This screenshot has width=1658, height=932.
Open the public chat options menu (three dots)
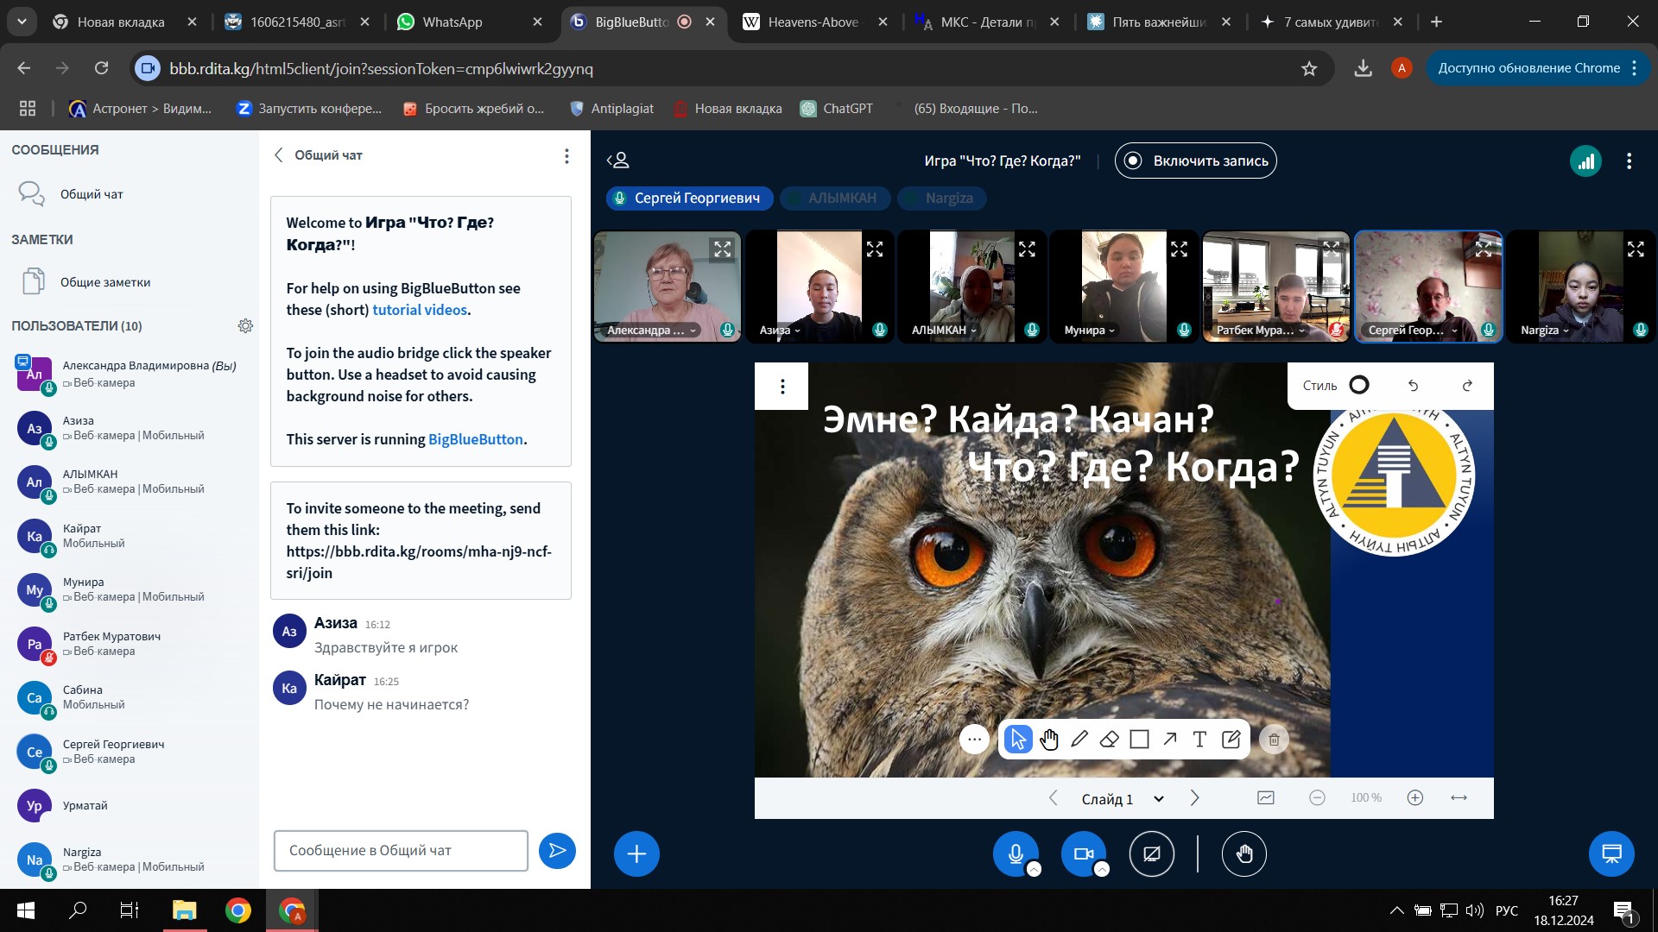click(566, 155)
